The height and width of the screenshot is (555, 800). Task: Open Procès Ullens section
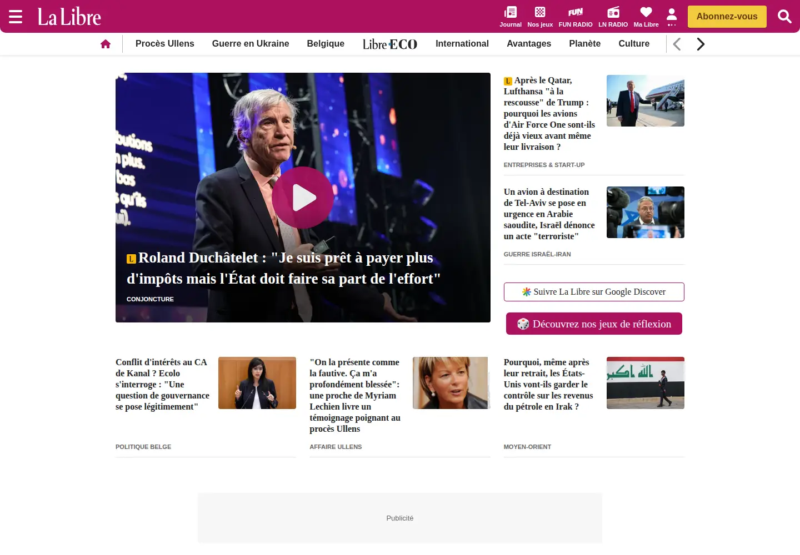pos(165,44)
